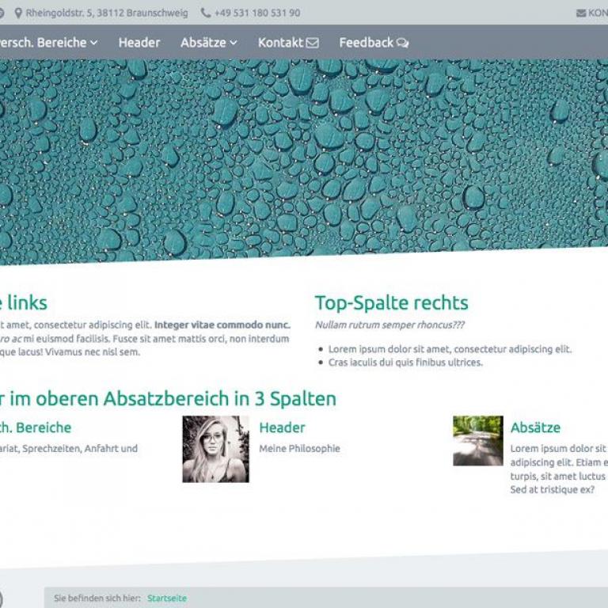Open the Feedback menu item

[366, 43]
